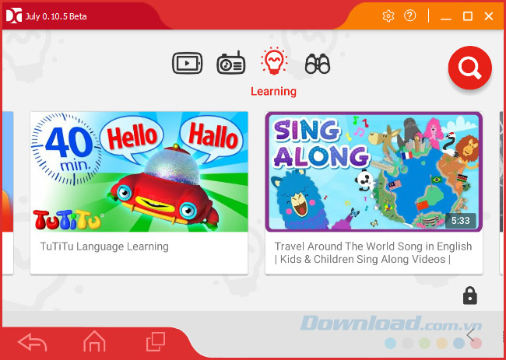Open the red search button

coord(470,68)
